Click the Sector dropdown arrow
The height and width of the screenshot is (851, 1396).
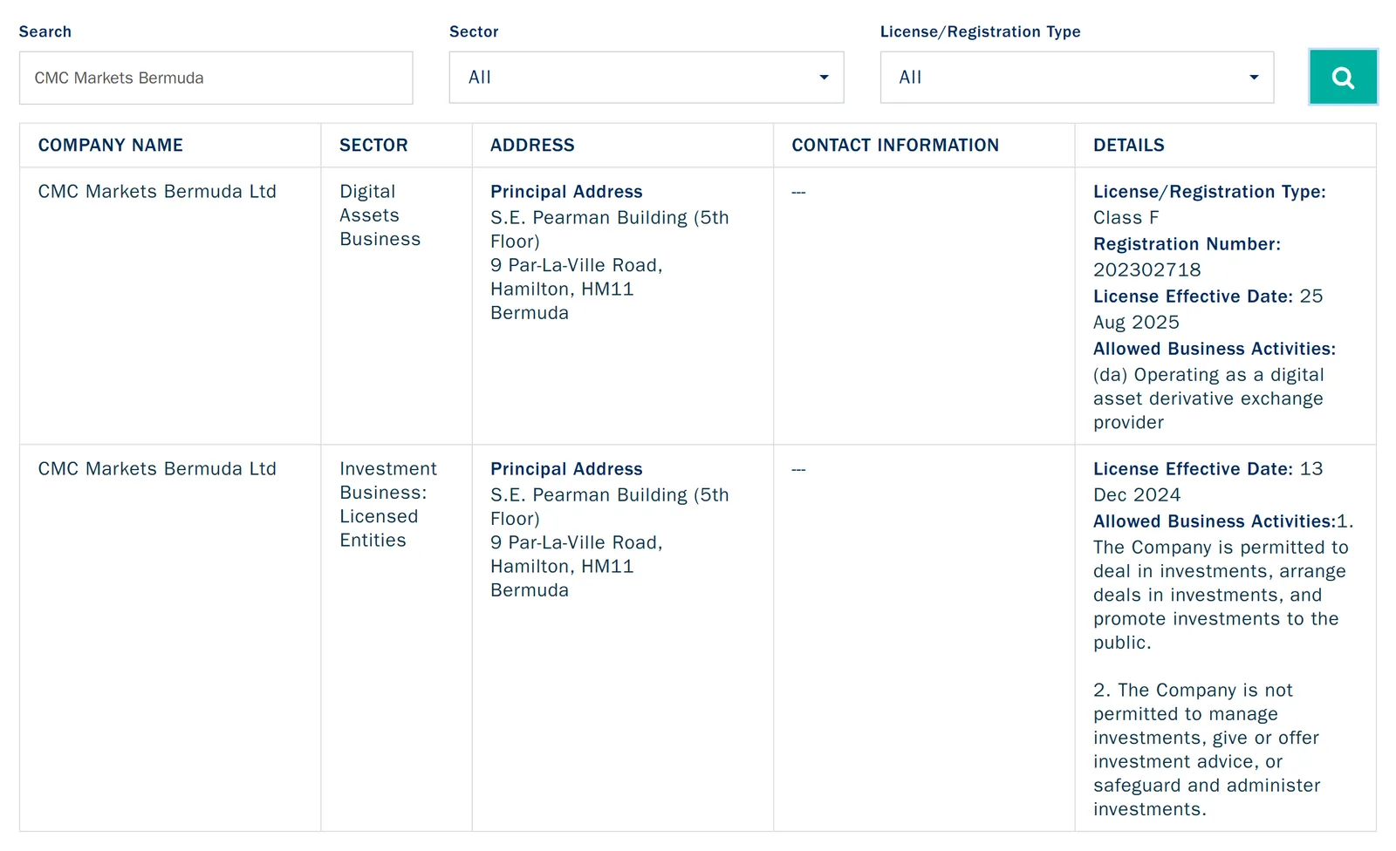pos(824,78)
